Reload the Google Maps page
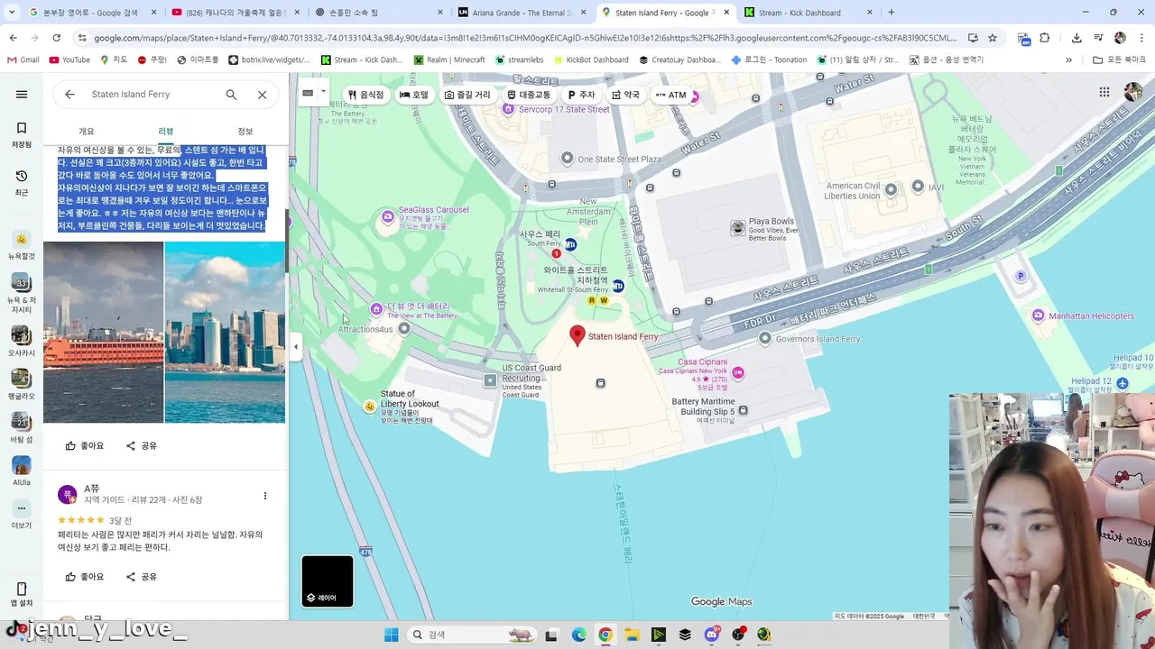 click(56, 38)
